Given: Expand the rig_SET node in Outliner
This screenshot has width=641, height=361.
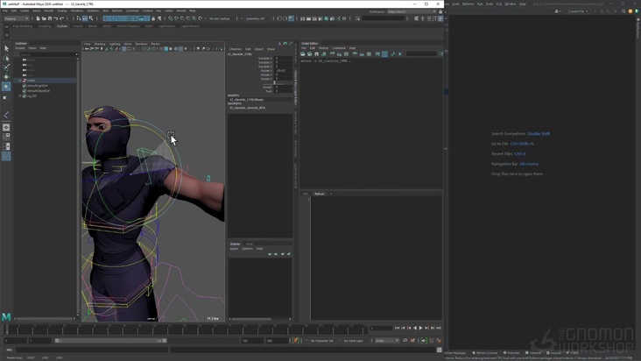Looking at the screenshot, I should tap(20, 96).
